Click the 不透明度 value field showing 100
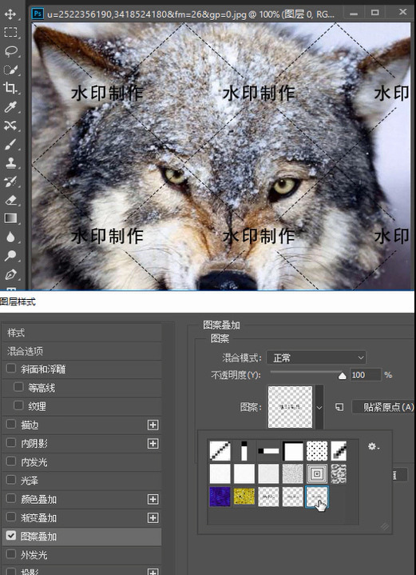 tap(366, 375)
